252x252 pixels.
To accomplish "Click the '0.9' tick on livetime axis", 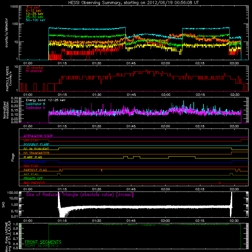I will 15,228.
